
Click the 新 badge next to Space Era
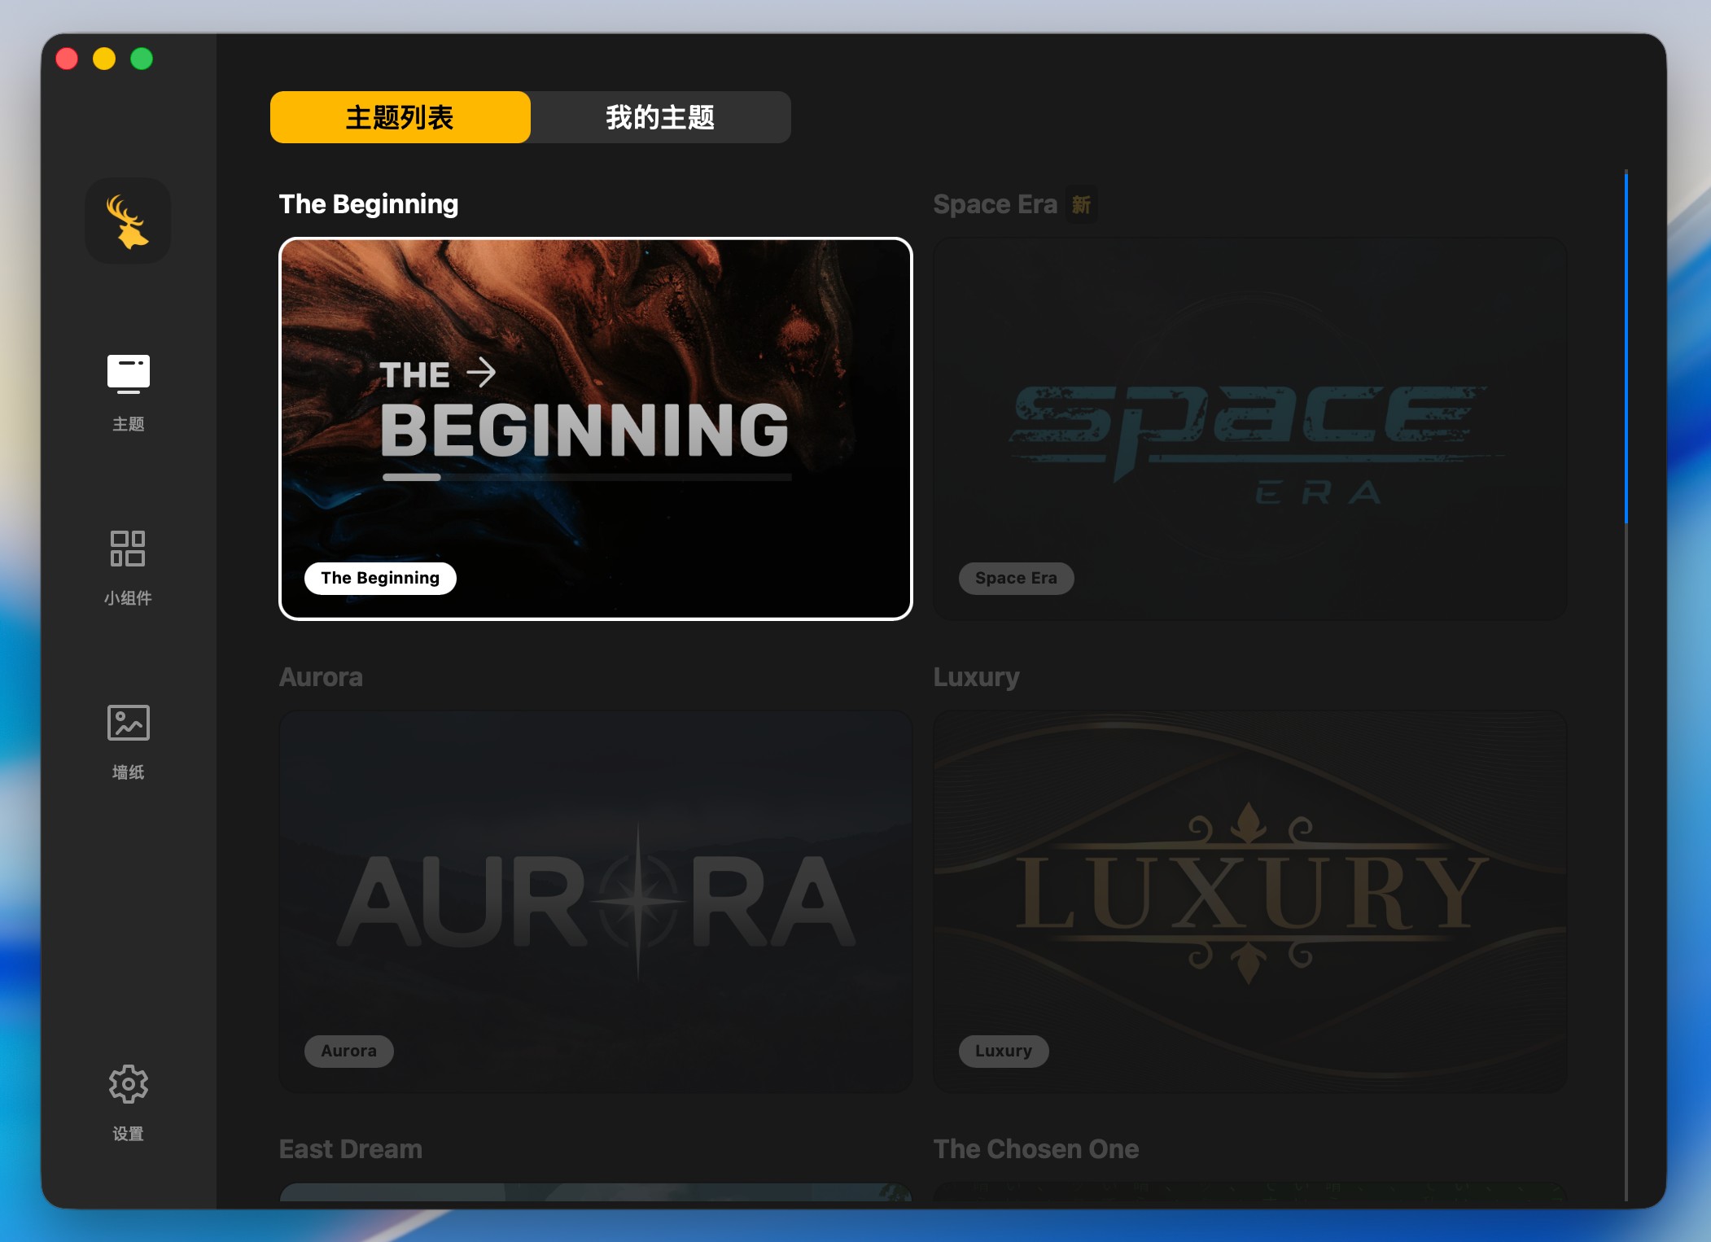[1081, 204]
